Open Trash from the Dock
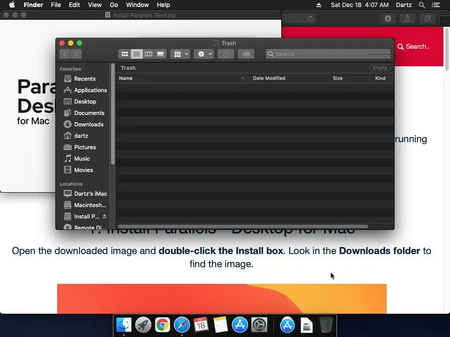 click(326, 325)
